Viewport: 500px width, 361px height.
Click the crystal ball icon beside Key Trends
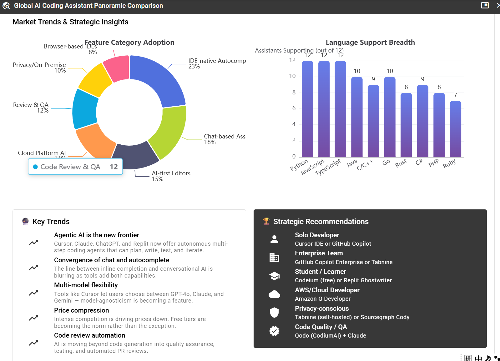click(26, 221)
